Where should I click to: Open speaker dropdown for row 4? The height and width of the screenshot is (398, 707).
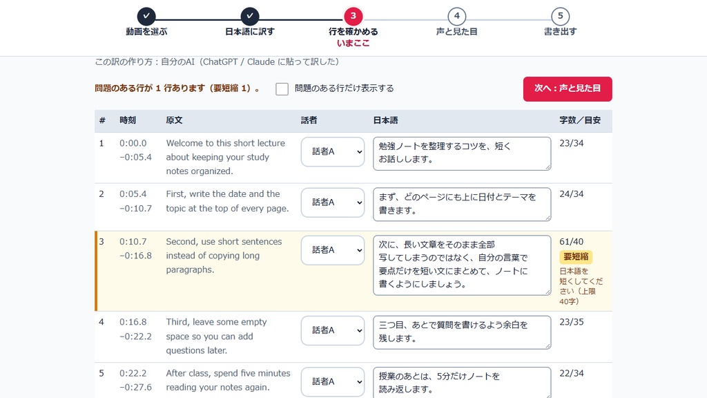coord(333,330)
